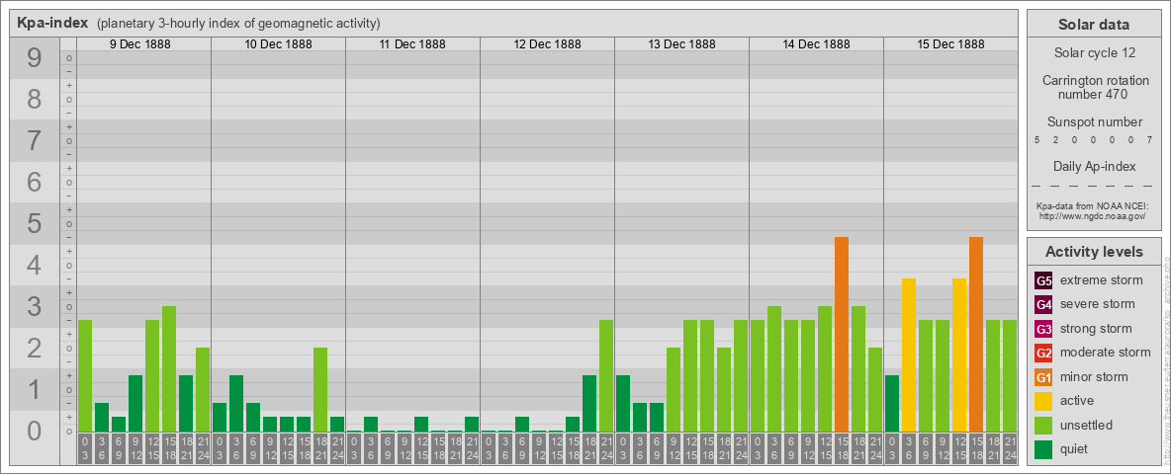The width and height of the screenshot is (1171, 474).
Task: Click the 0-3 dark green bar on 13 Dec
Action: (x=623, y=403)
